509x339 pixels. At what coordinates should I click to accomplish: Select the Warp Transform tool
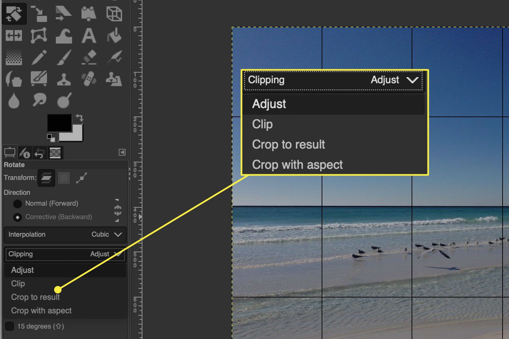tap(64, 36)
